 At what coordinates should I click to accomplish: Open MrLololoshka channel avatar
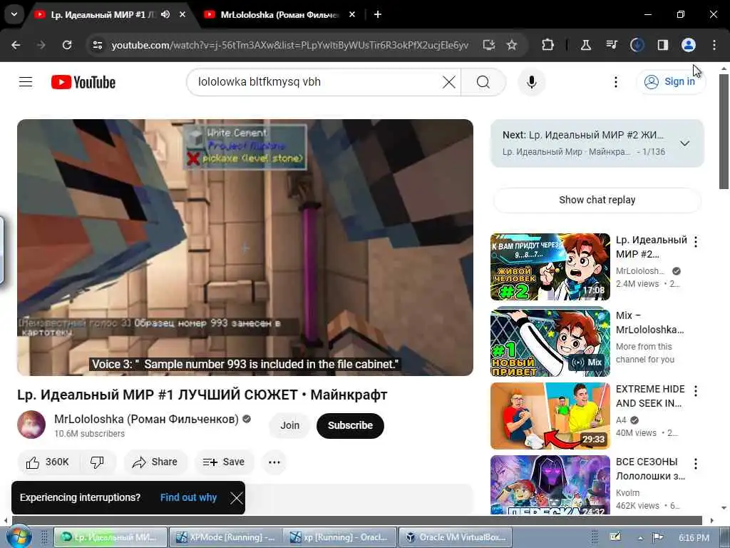point(31,425)
